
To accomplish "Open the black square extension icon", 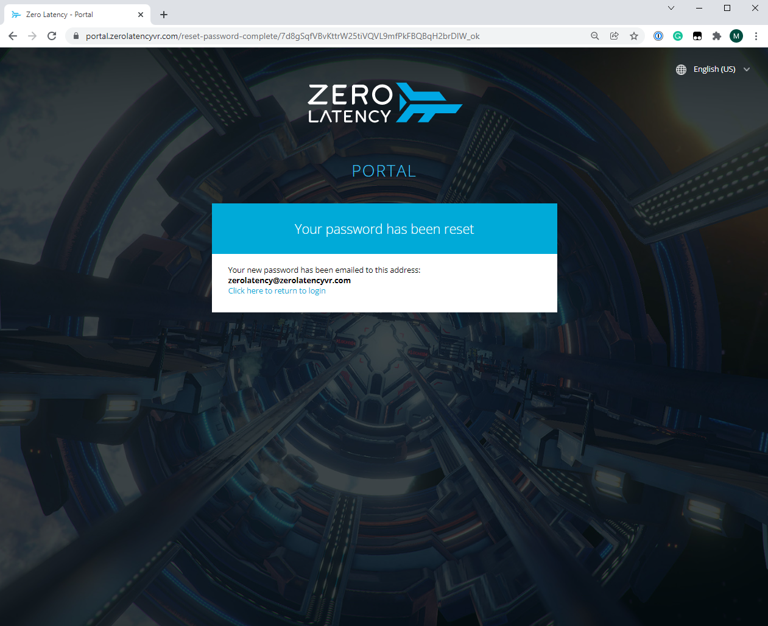I will [x=697, y=36].
